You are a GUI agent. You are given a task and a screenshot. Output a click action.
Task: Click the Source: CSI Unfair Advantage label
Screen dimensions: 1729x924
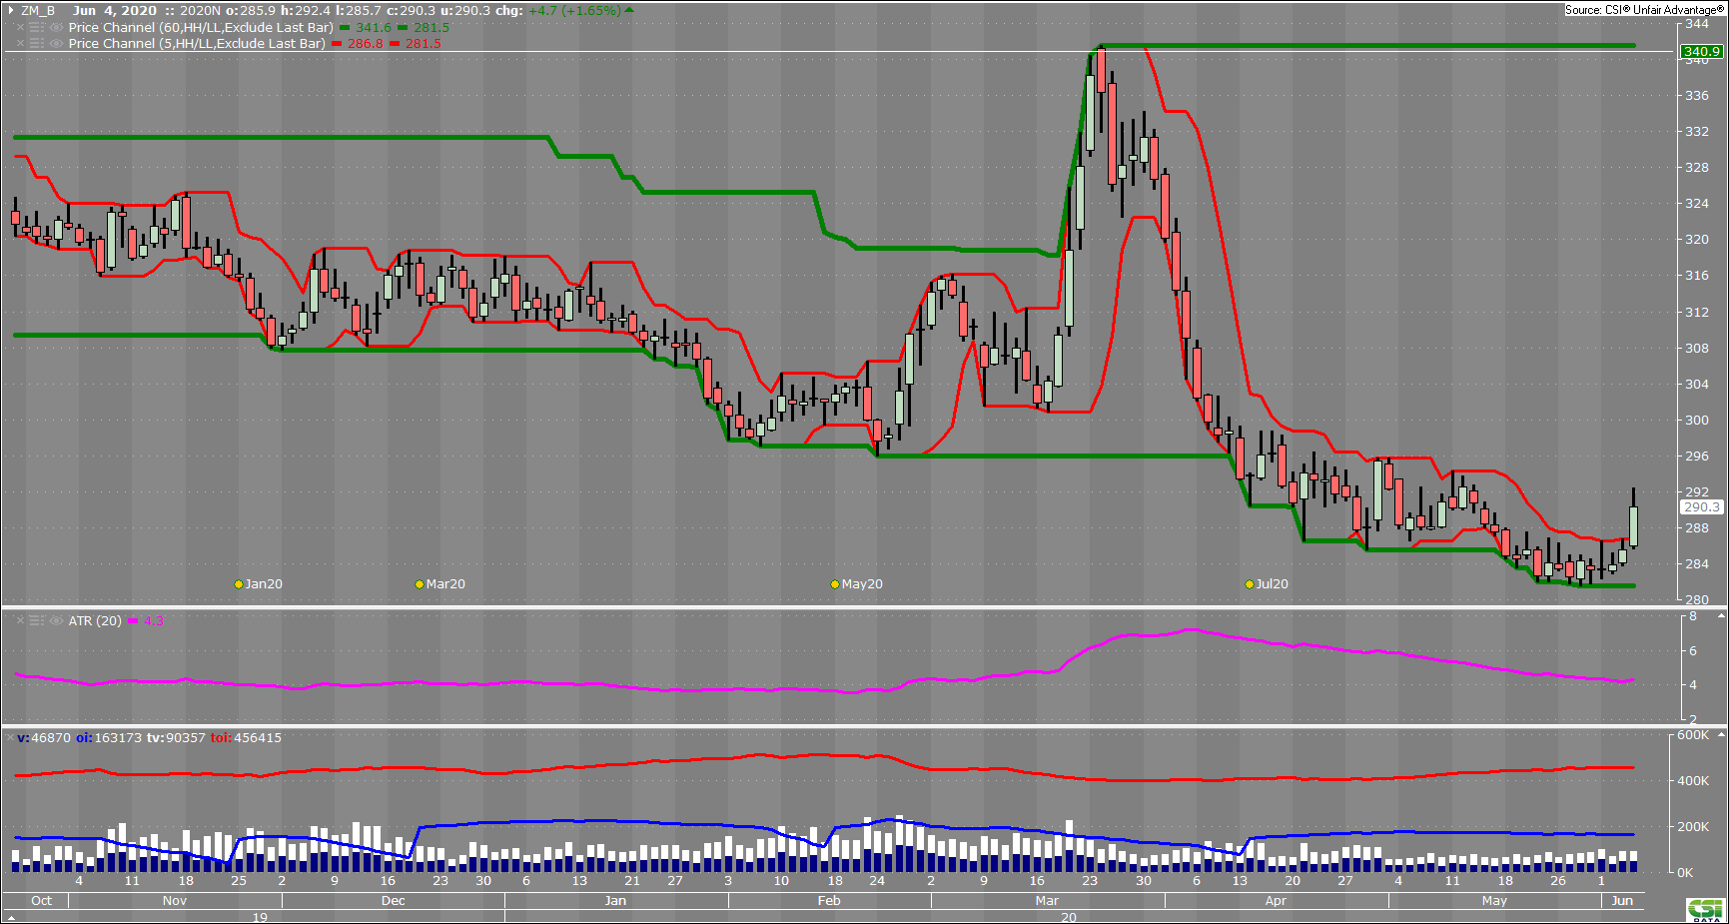click(x=1644, y=10)
